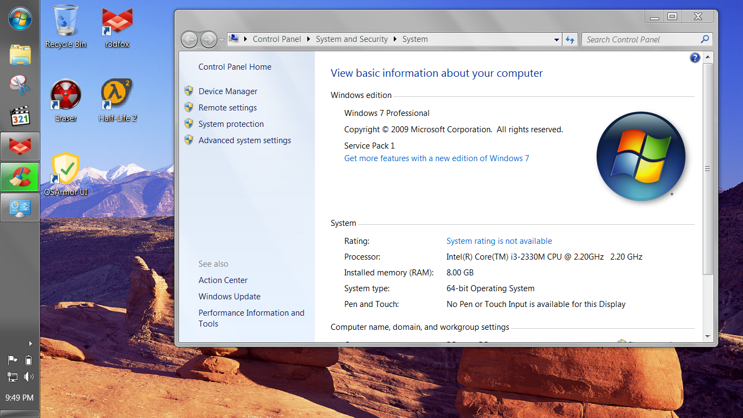This screenshot has height=418, width=743.
Task: Launch the Snipping Tool taskbar icon
Action: (20, 85)
